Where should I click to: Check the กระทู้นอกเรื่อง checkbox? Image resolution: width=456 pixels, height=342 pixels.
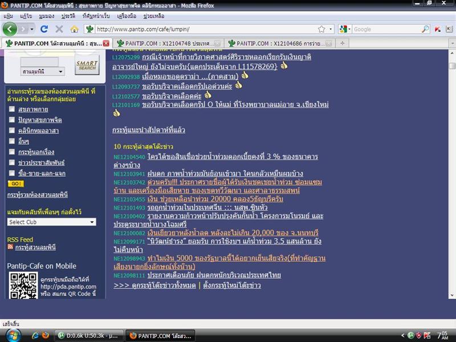[x=12, y=152]
